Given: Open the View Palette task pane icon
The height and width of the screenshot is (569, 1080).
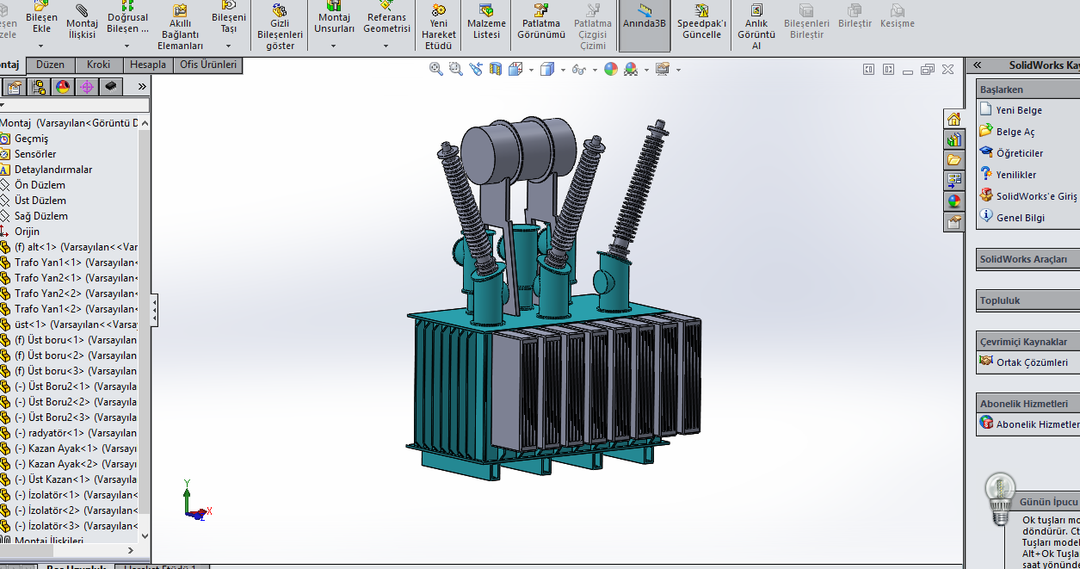Looking at the screenshot, I should pyautogui.click(x=953, y=181).
